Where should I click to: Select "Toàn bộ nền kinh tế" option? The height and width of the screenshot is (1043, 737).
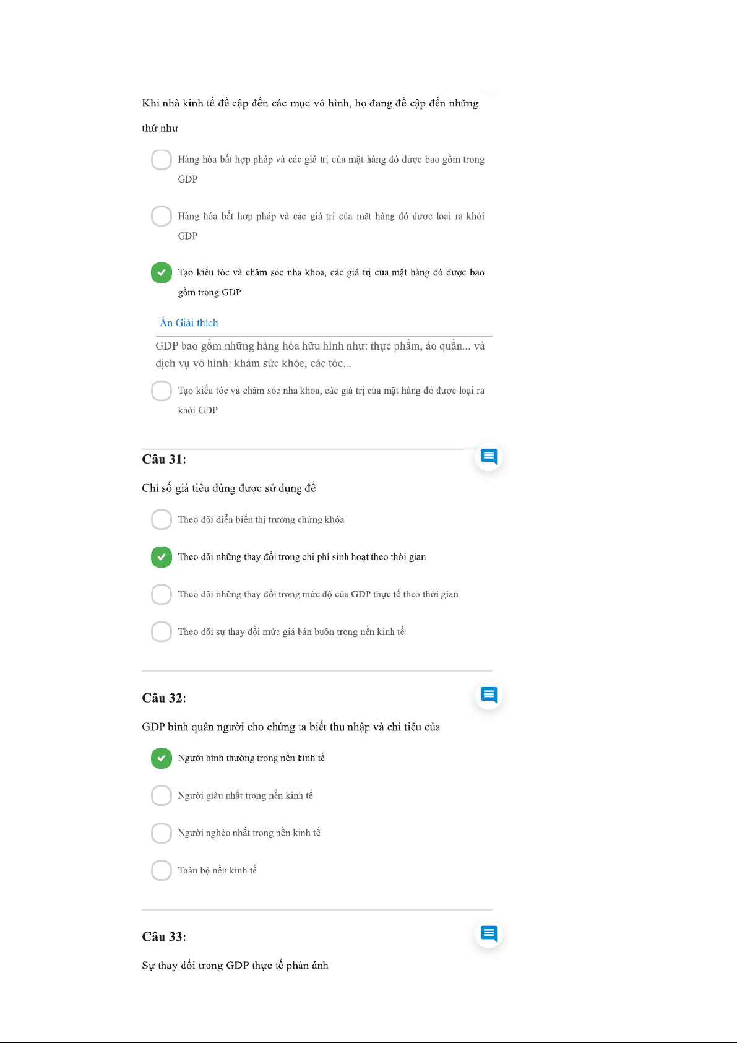[x=162, y=870]
